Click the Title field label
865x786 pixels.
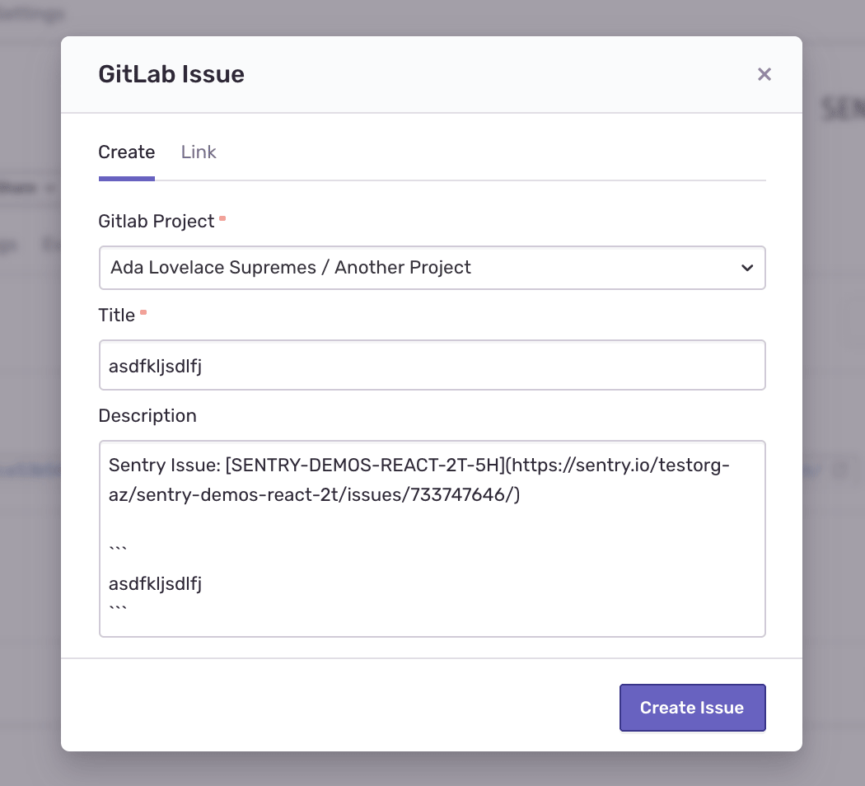(117, 315)
